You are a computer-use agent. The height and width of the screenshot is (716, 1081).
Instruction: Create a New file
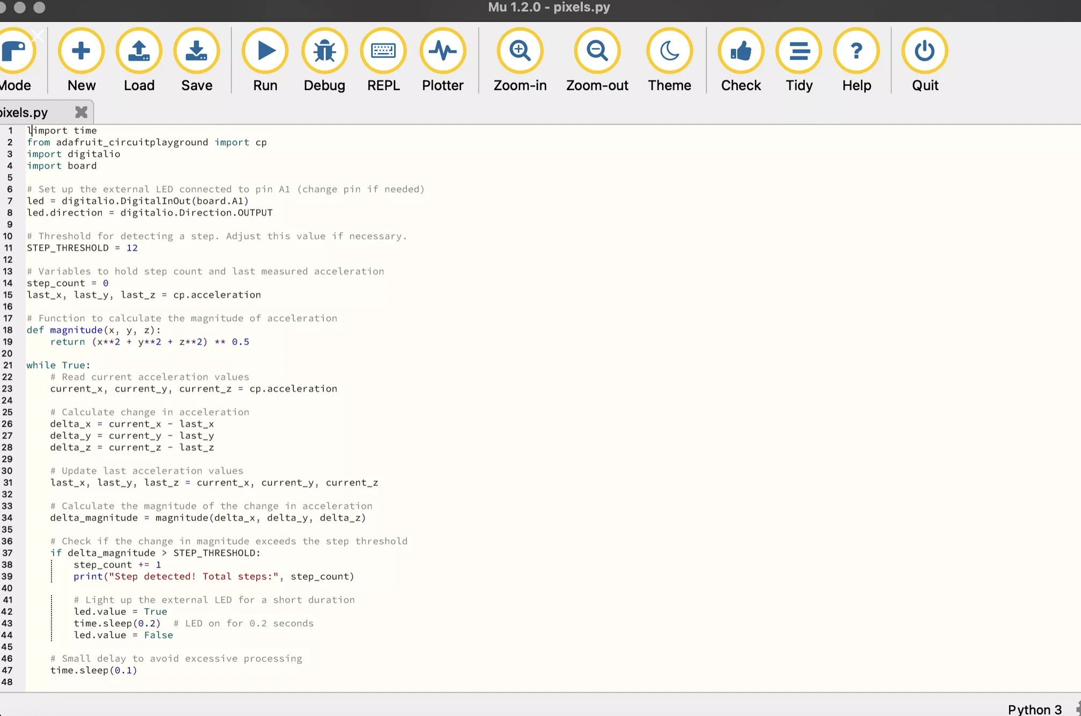(x=81, y=60)
